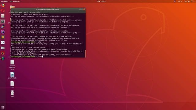Click 'Creating config file /etc/php/5.6/apache2/php.ini' line
Viewport: 196px width, 110px height.
[x=41, y=36]
